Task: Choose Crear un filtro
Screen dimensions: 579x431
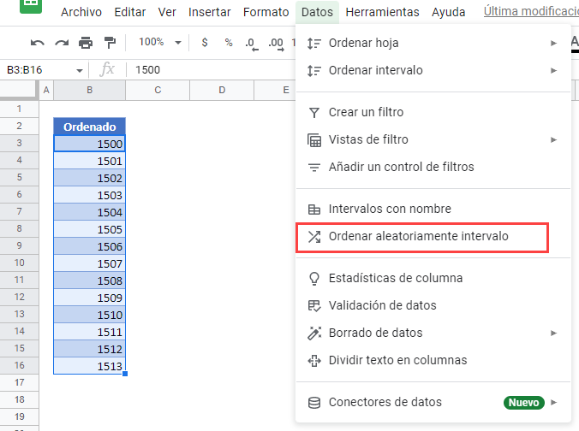Action: point(433,112)
